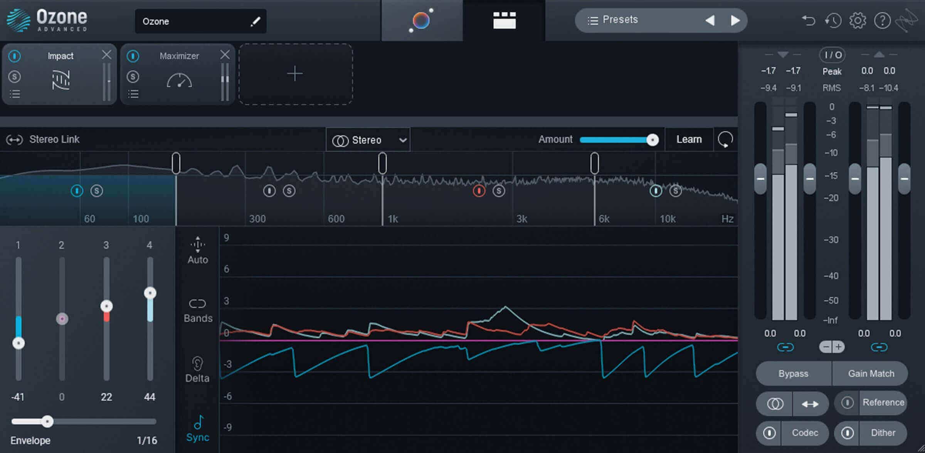This screenshot has height=453, width=925.
Task: Enable Auto crossover mode
Action: click(x=198, y=250)
